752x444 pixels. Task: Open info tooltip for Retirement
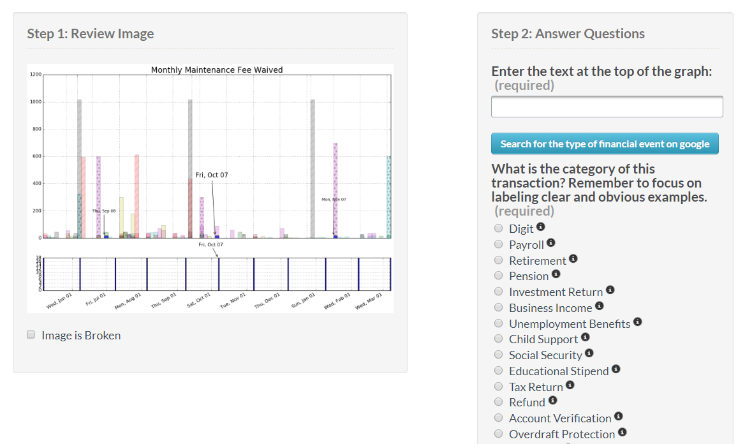pos(573,259)
